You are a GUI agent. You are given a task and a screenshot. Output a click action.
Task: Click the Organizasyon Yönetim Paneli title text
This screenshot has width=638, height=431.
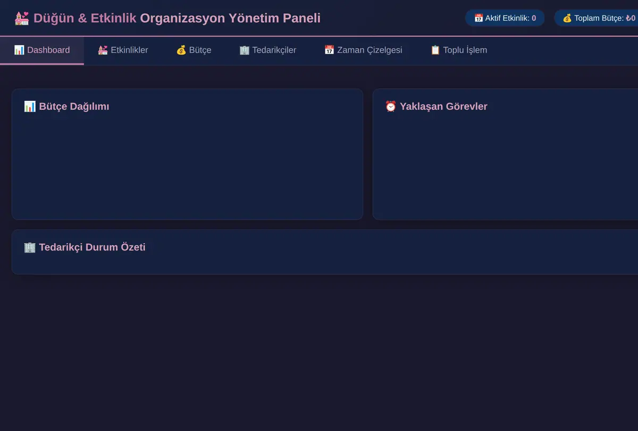coord(230,19)
